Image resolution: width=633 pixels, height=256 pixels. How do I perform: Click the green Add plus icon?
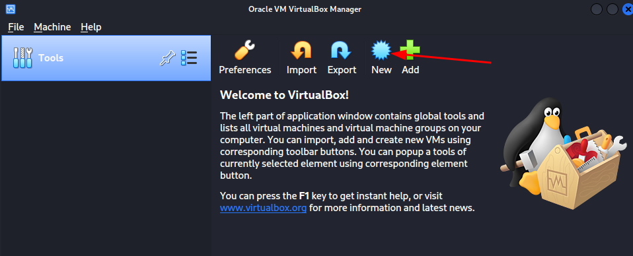click(410, 51)
